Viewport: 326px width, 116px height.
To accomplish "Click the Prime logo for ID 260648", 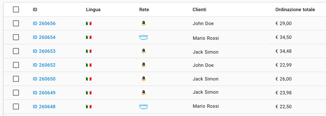I will coord(144,107).
